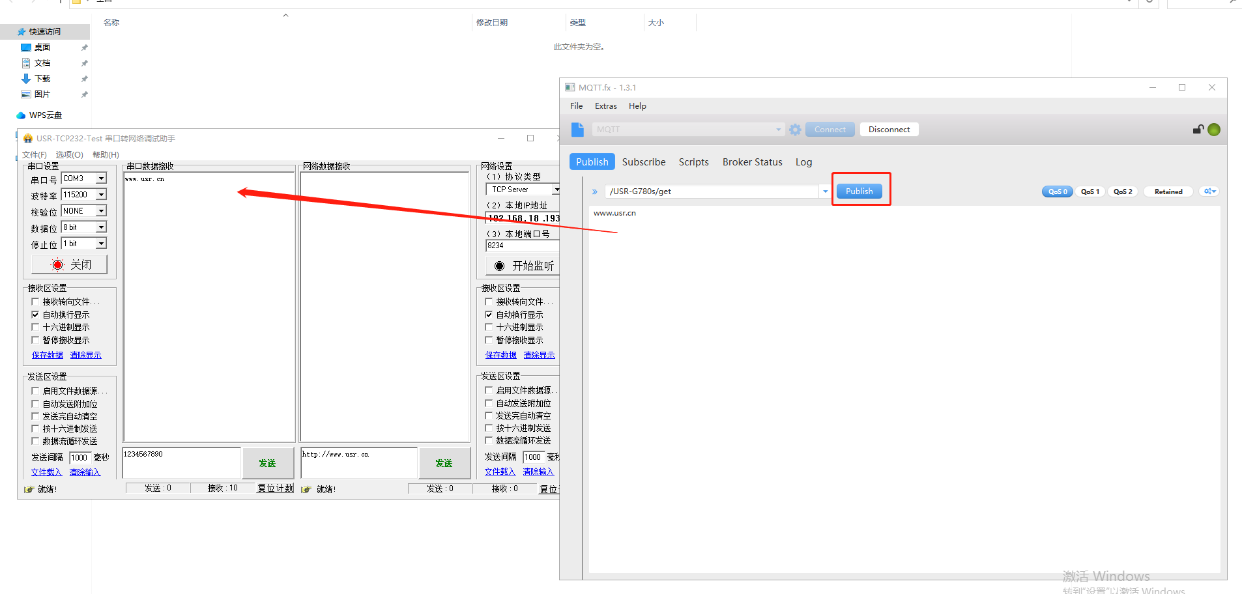Click the start listening black circle icon
1242x594 pixels.
tap(500, 266)
